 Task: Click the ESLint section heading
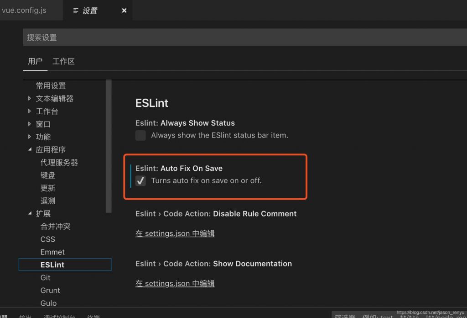[151, 103]
